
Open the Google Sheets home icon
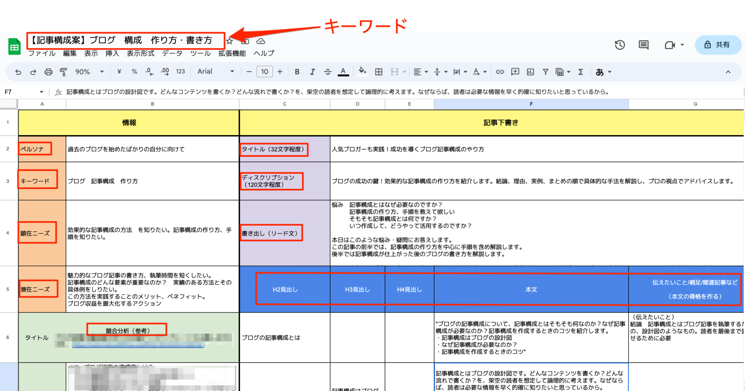[14, 47]
